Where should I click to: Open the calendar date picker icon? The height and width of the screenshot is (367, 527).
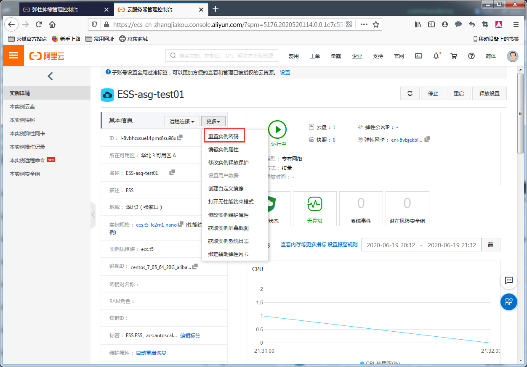(x=490, y=245)
